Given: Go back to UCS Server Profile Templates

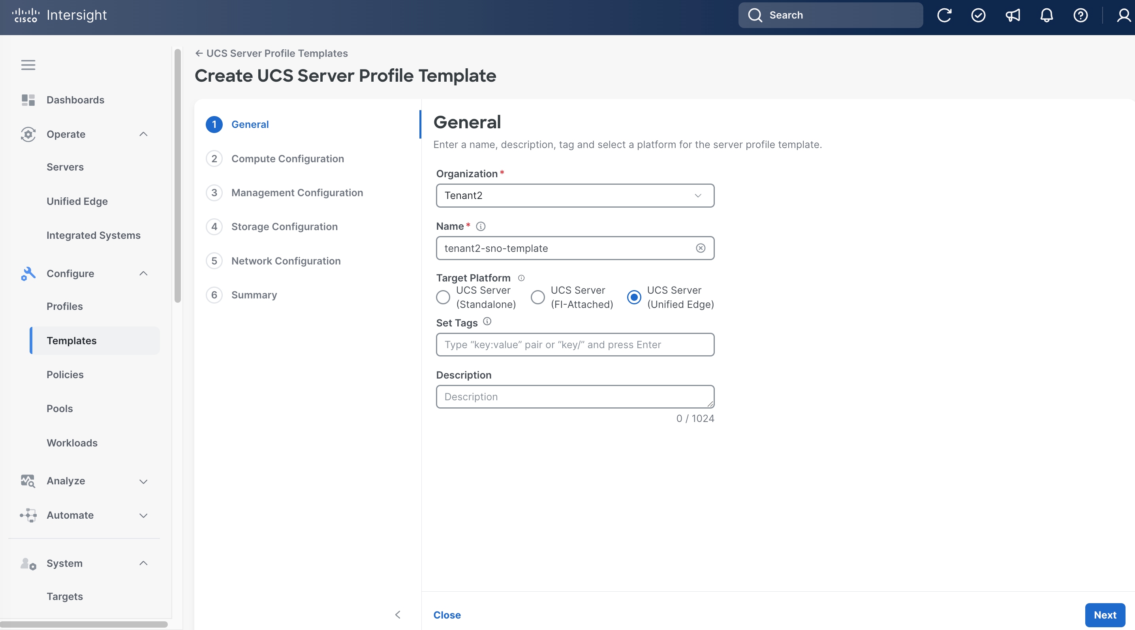Looking at the screenshot, I should (x=271, y=53).
